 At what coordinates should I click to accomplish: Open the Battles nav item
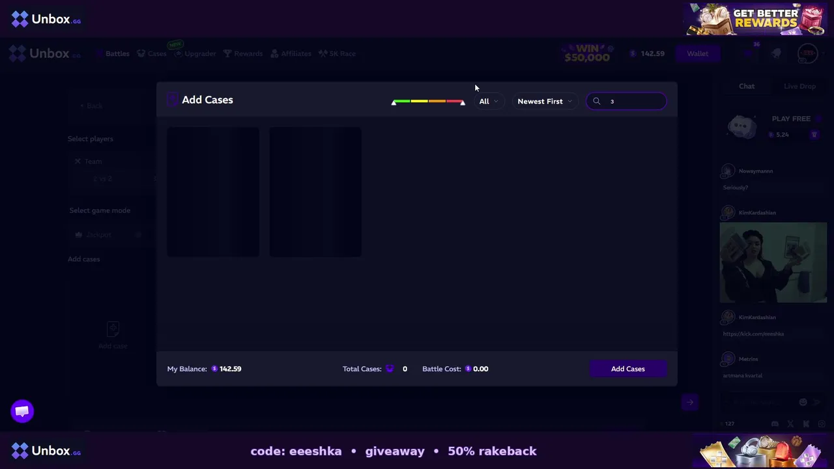pyautogui.click(x=113, y=53)
